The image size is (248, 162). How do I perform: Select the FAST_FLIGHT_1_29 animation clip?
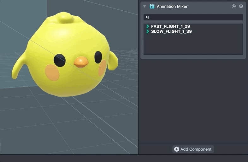point(170,26)
